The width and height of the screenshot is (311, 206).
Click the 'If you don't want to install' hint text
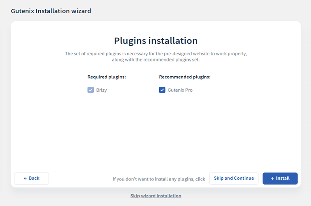pos(159,179)
